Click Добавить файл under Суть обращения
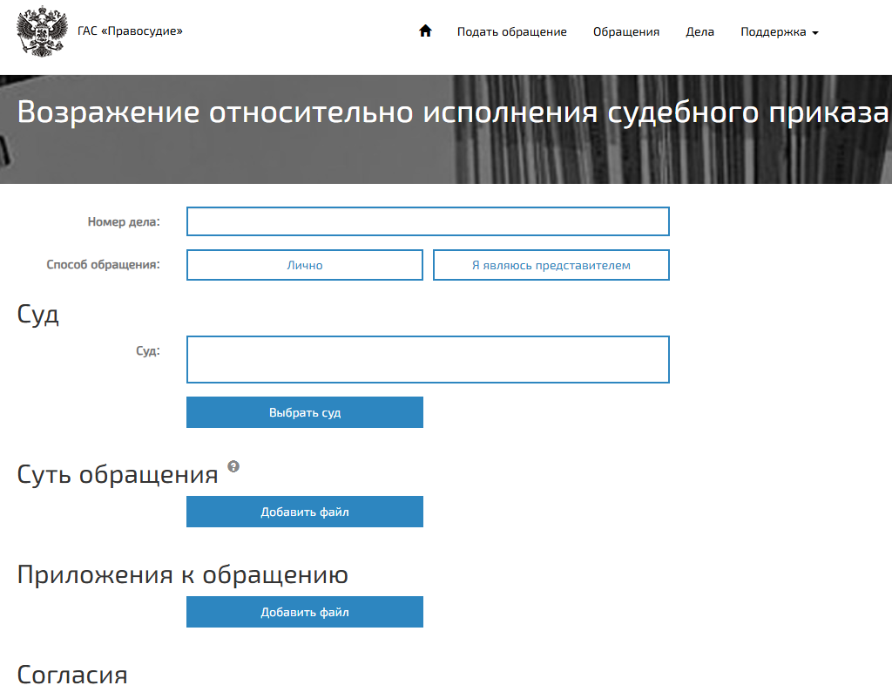The height and width of the screenshot is (699, 892). 304,512
